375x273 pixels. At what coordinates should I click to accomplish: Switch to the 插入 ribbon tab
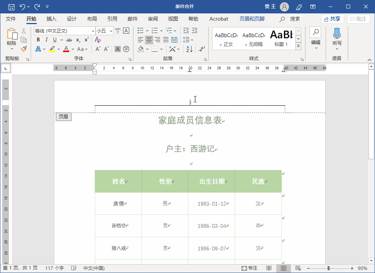(x=52, y=18)
